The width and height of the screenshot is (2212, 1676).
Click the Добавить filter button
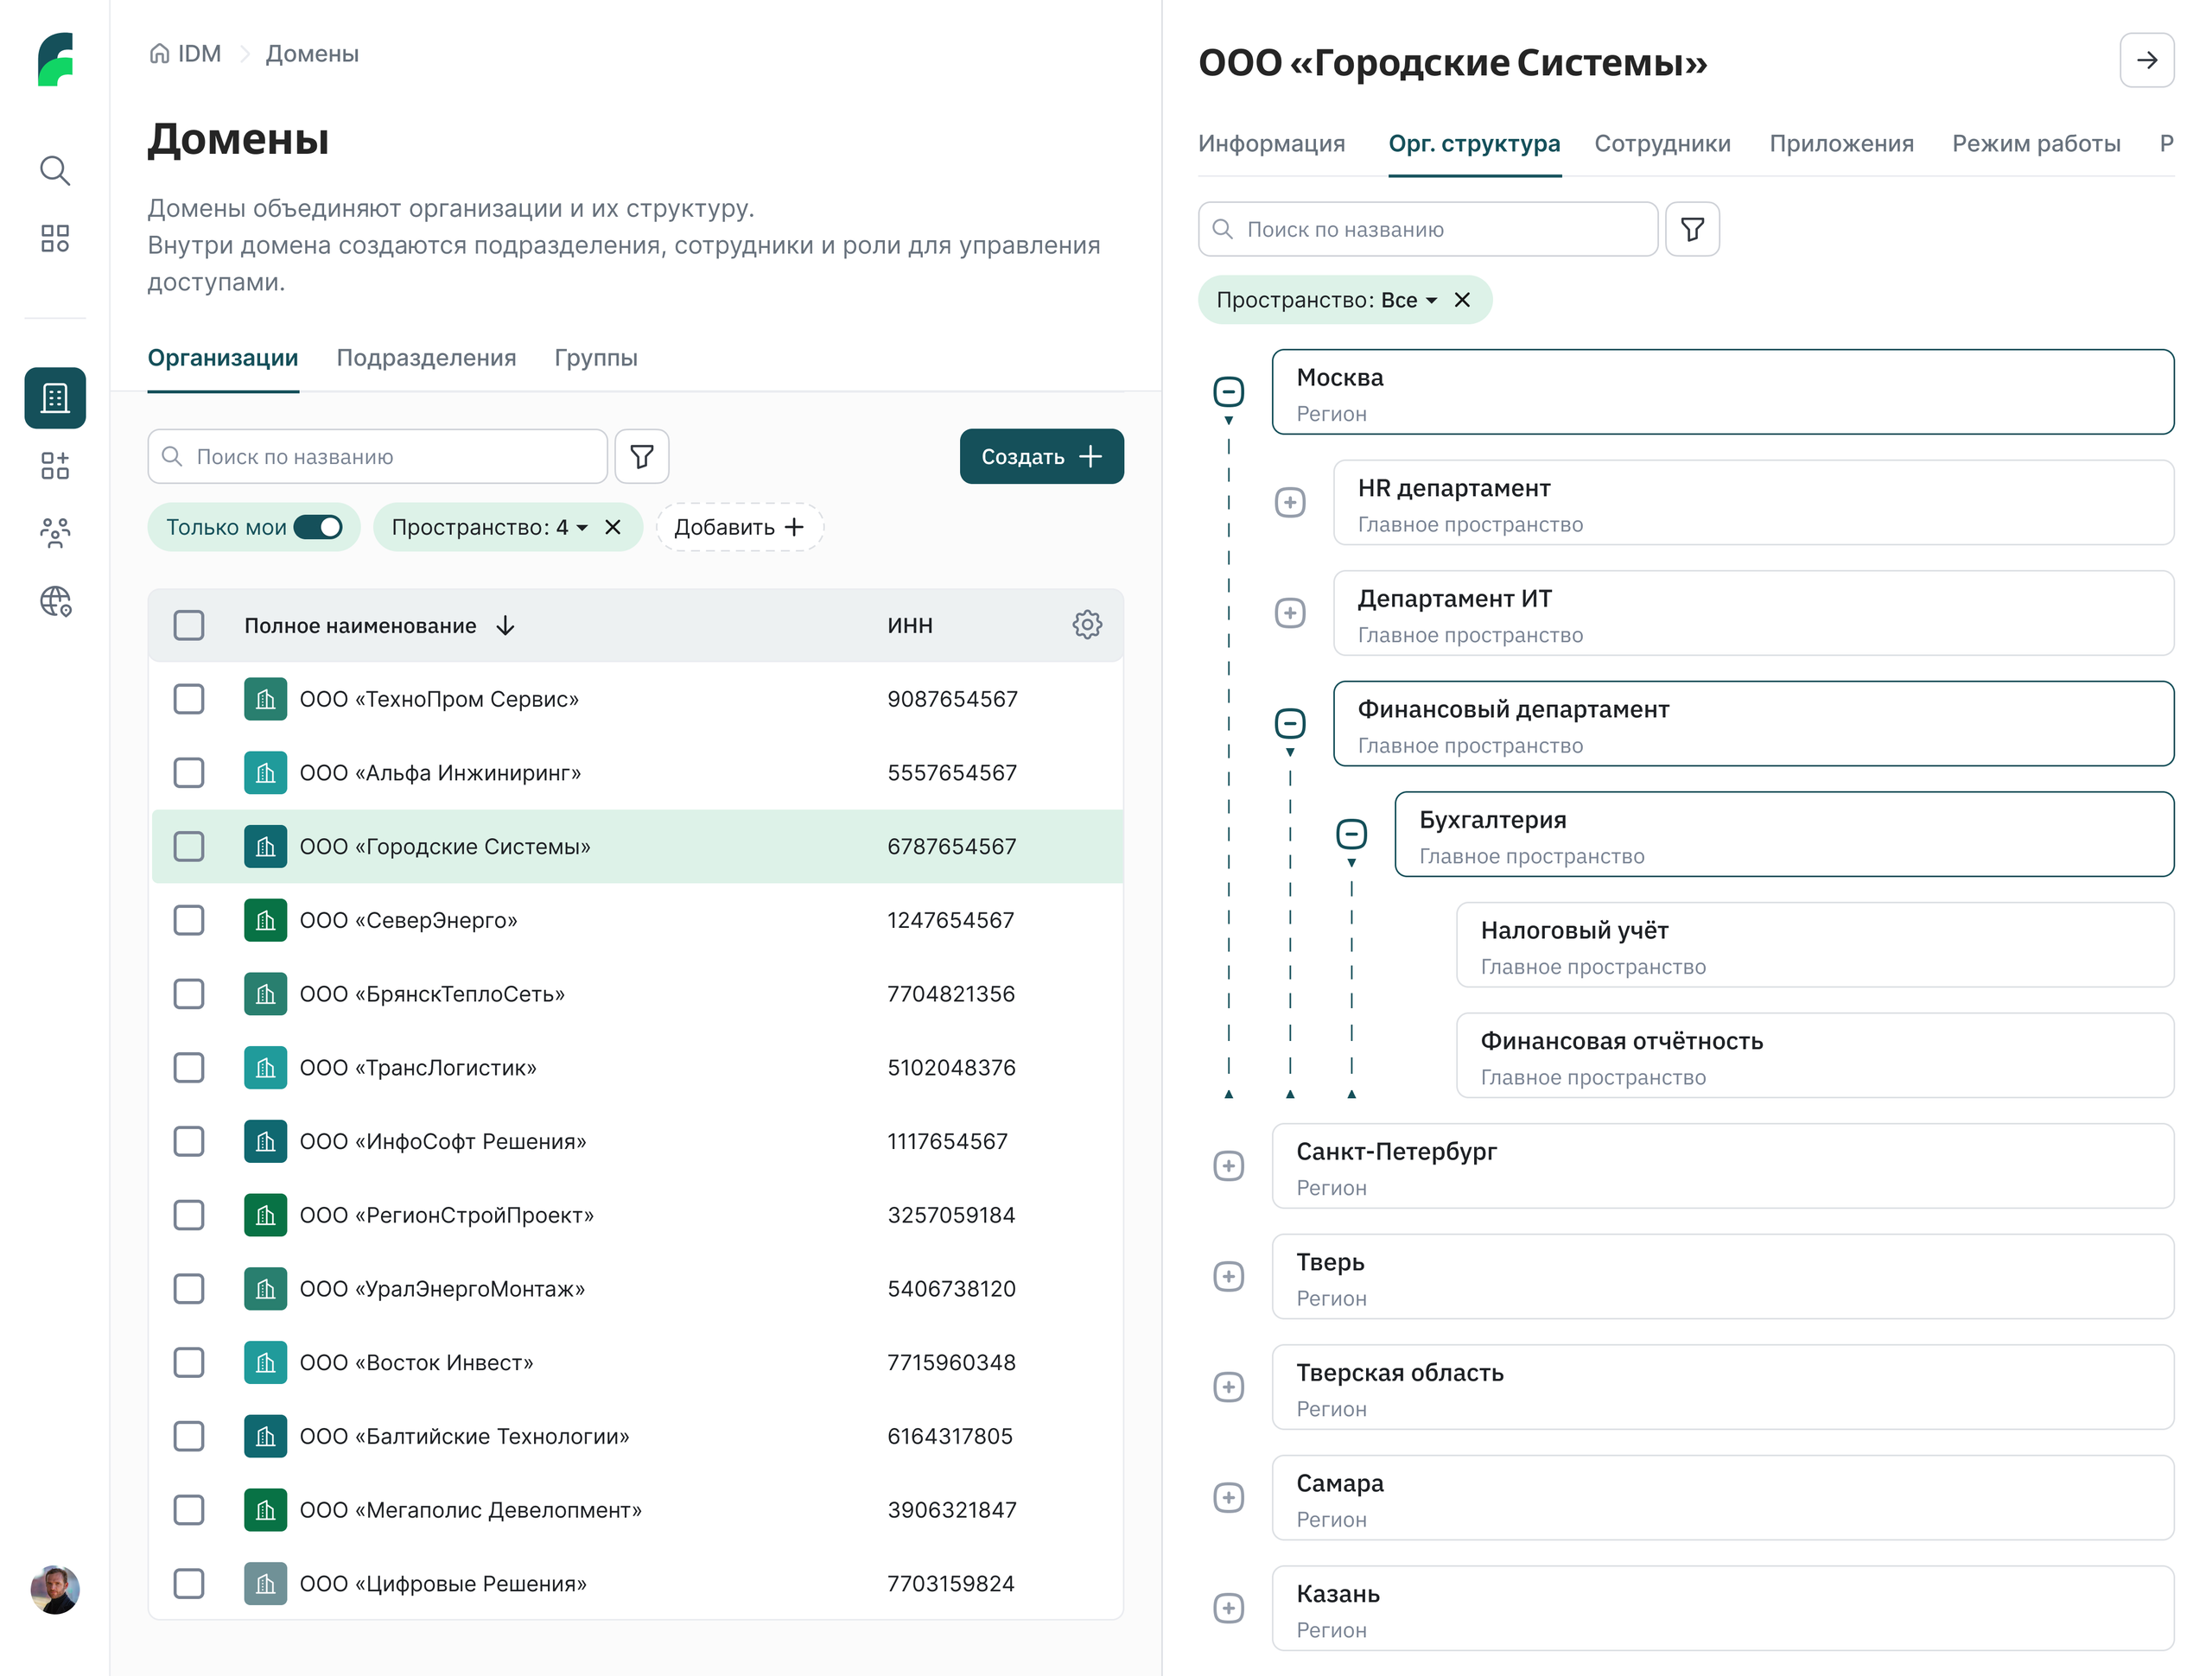click(739, 527)
